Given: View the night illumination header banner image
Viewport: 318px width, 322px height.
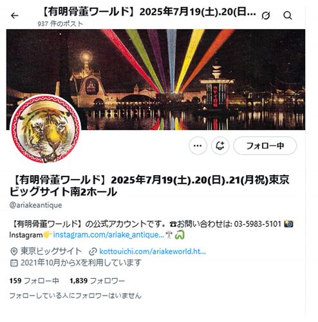Looking at the screenshot, I should click(156, 79).
